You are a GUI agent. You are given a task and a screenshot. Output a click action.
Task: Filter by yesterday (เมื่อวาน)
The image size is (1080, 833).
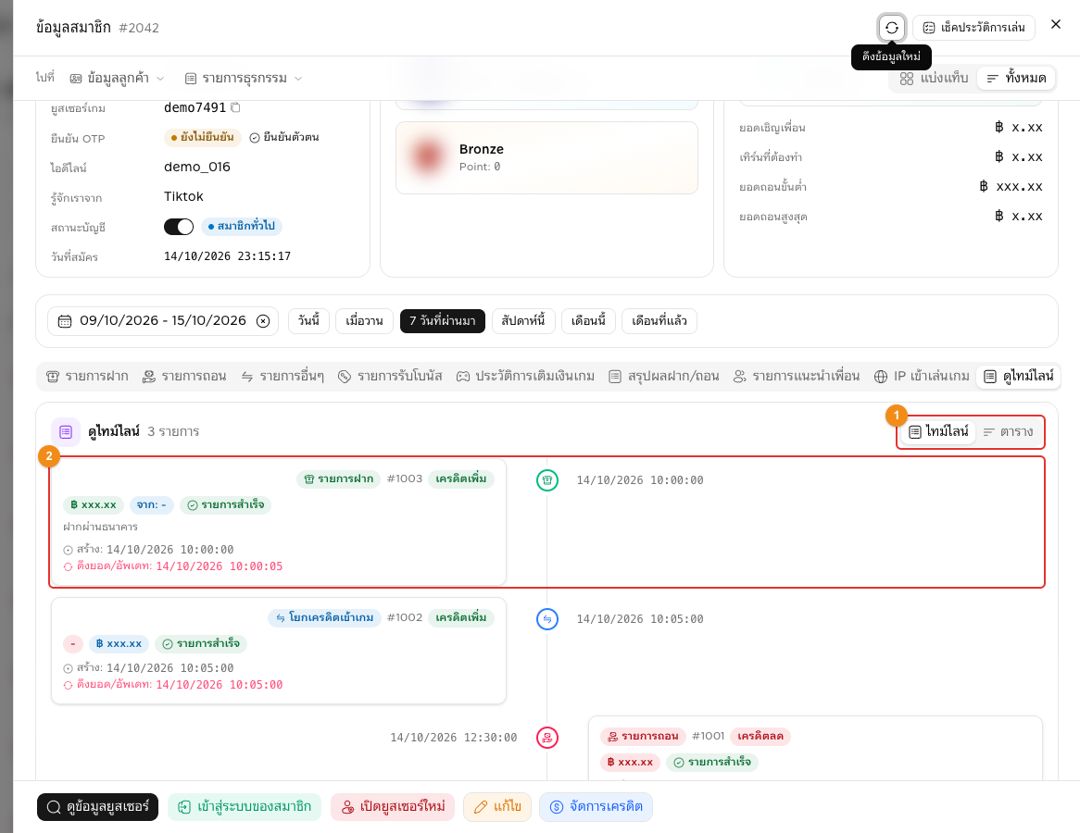click(364, 321)
